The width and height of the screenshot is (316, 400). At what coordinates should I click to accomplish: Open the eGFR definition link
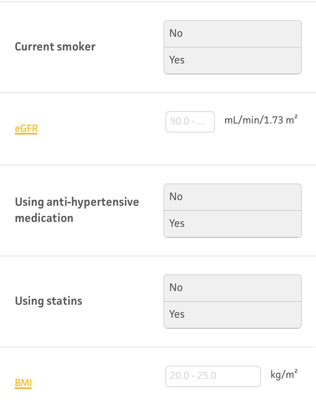pyautogui.click(x=26, y=129)
